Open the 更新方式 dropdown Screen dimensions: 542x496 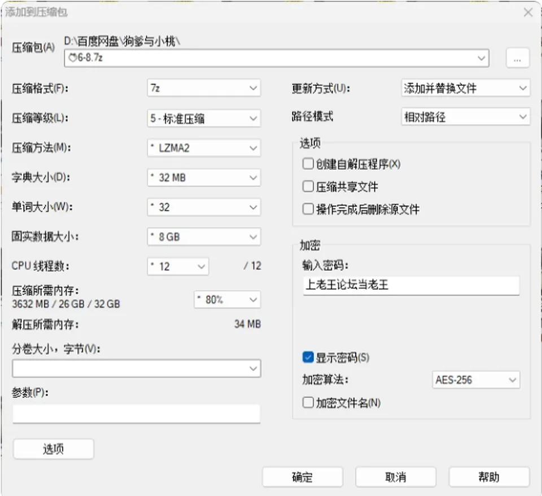point(466,88)
